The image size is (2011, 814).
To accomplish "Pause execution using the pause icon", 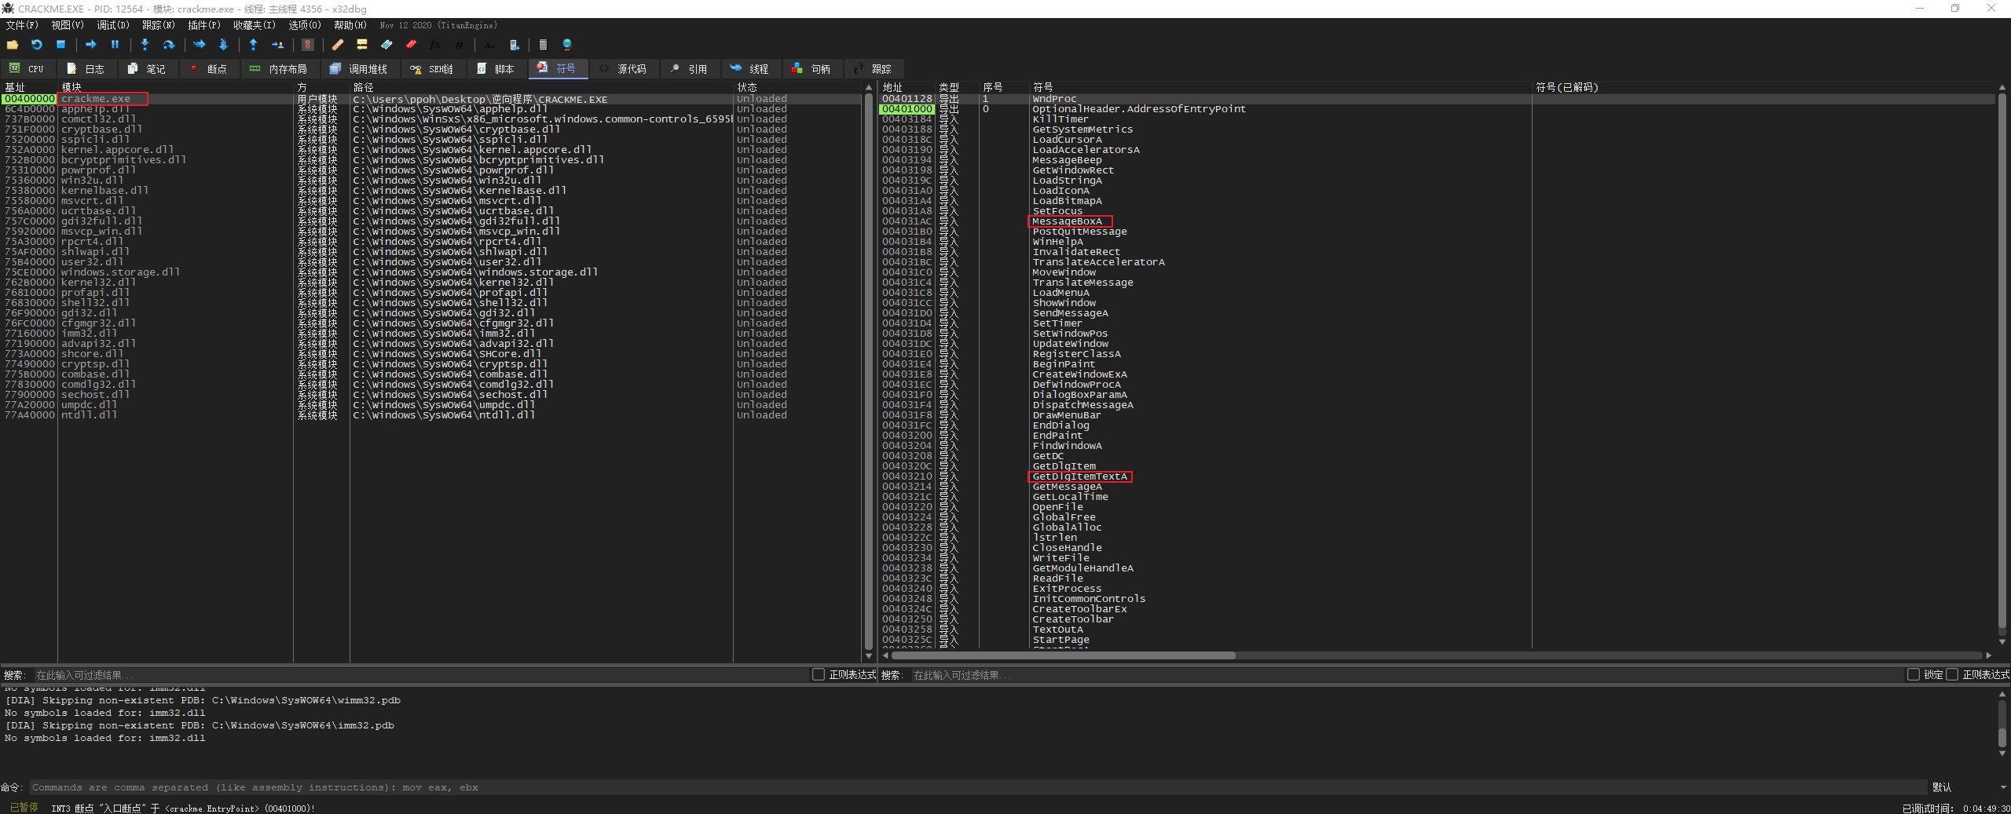I will pyautogui.click(x=115, y=45).
